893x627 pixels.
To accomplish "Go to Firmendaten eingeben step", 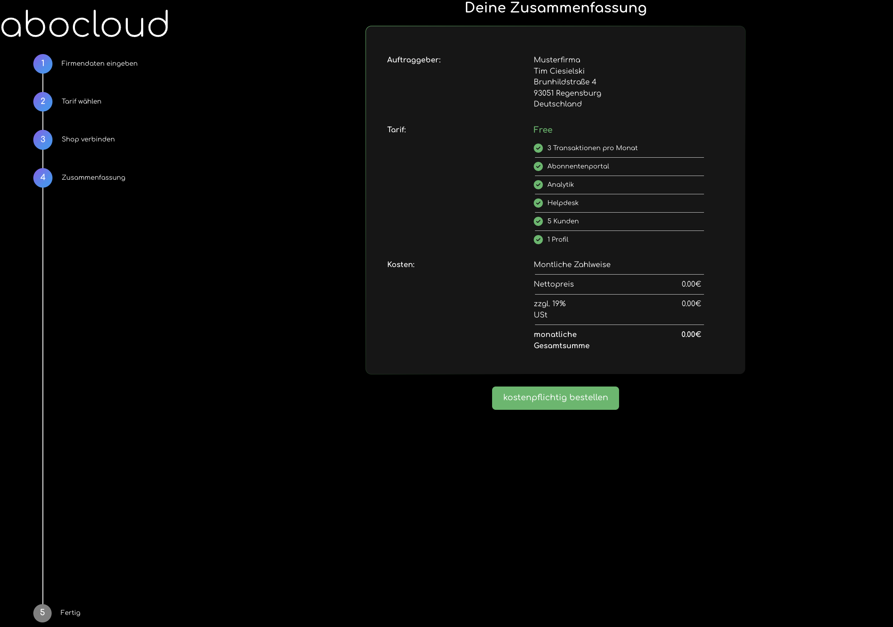I will pyautogui.click(x=99, y=64).
